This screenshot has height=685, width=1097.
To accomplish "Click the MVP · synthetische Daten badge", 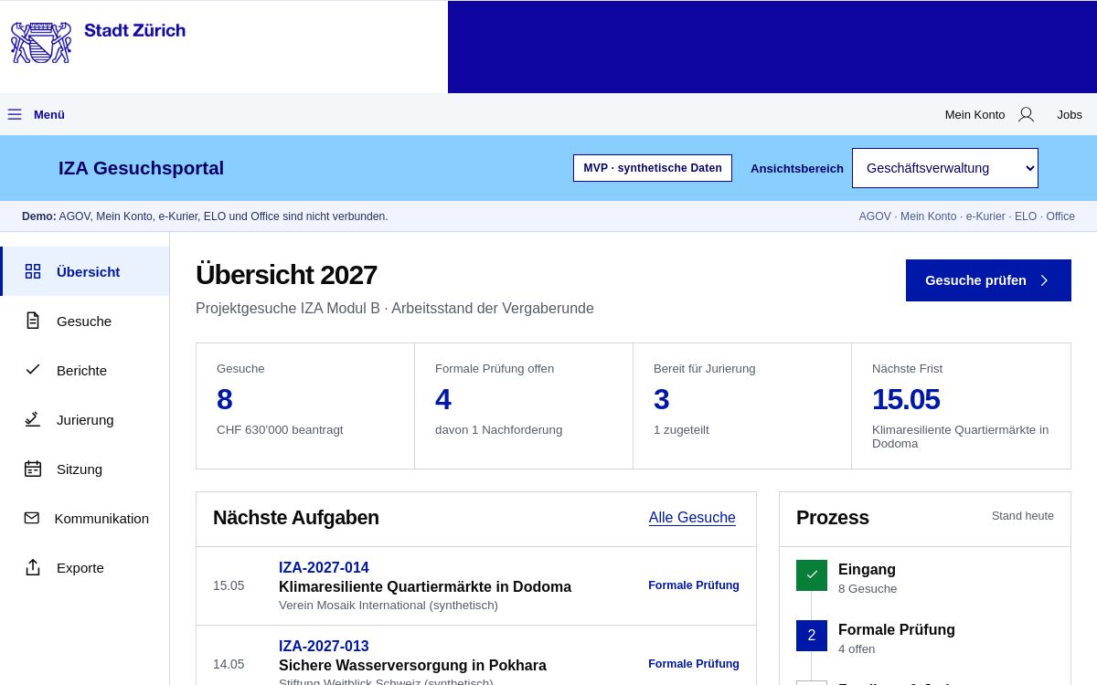I will pyautogui.click(x=653, y=168).
